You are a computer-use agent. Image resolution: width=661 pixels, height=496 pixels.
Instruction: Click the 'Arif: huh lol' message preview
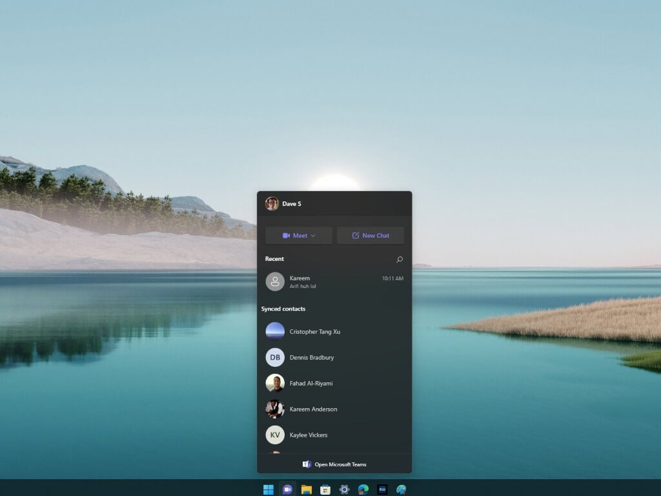click(x=303, y=286)
